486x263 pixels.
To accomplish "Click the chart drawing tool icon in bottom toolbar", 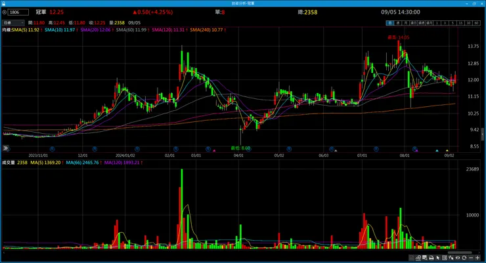I will click(418, 258).
